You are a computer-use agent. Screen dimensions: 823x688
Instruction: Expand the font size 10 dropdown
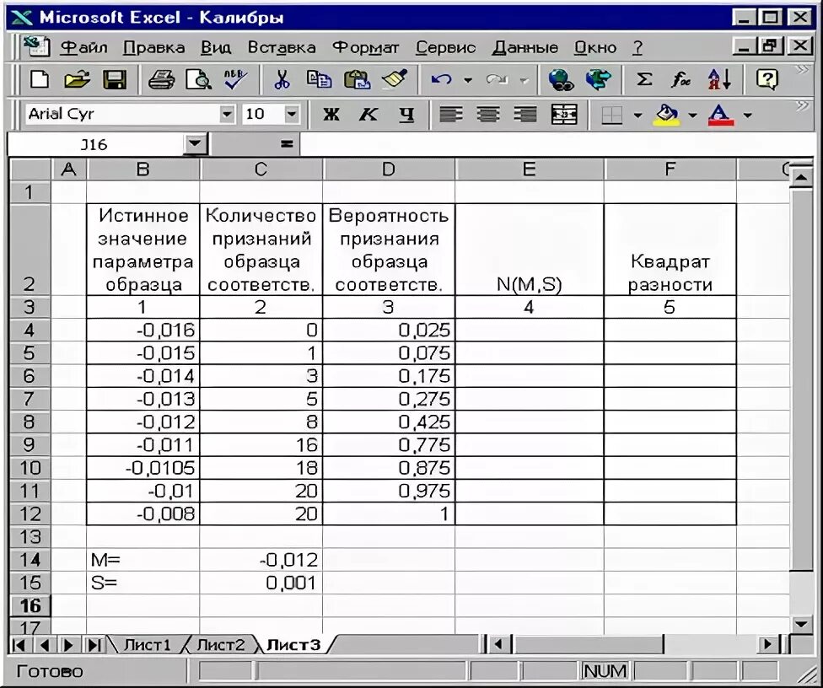pos(292,114)
